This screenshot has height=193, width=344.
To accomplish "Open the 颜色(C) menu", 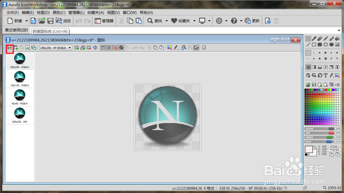I will click(x=59, y=12).
